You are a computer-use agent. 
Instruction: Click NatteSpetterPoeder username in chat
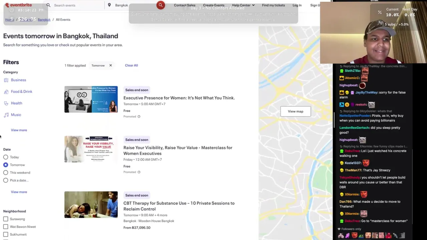click(x=355, y=116)
